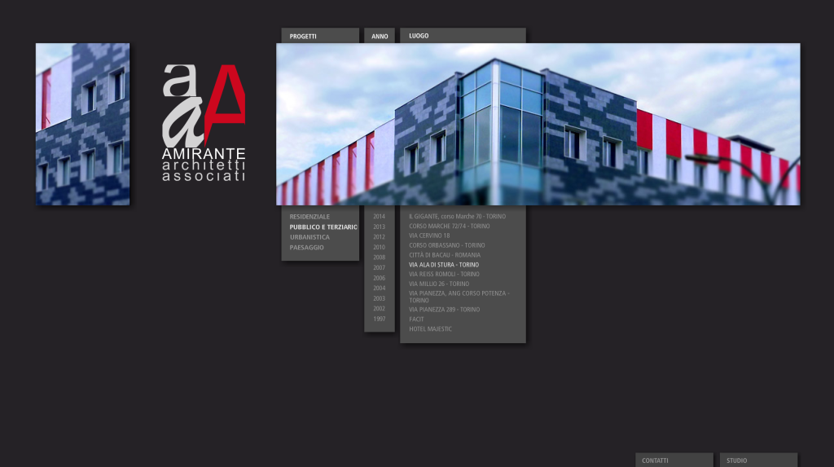Open the Luogo tab header
This screenshot has height=467, width=834.
[419, 36]
